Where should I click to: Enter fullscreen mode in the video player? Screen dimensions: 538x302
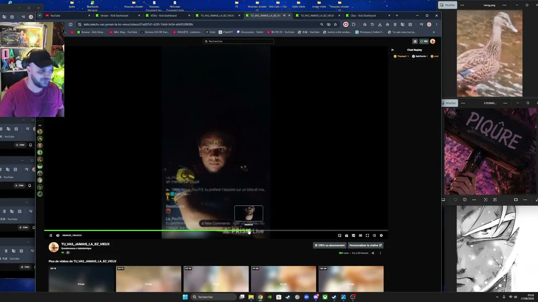(367, 235)
